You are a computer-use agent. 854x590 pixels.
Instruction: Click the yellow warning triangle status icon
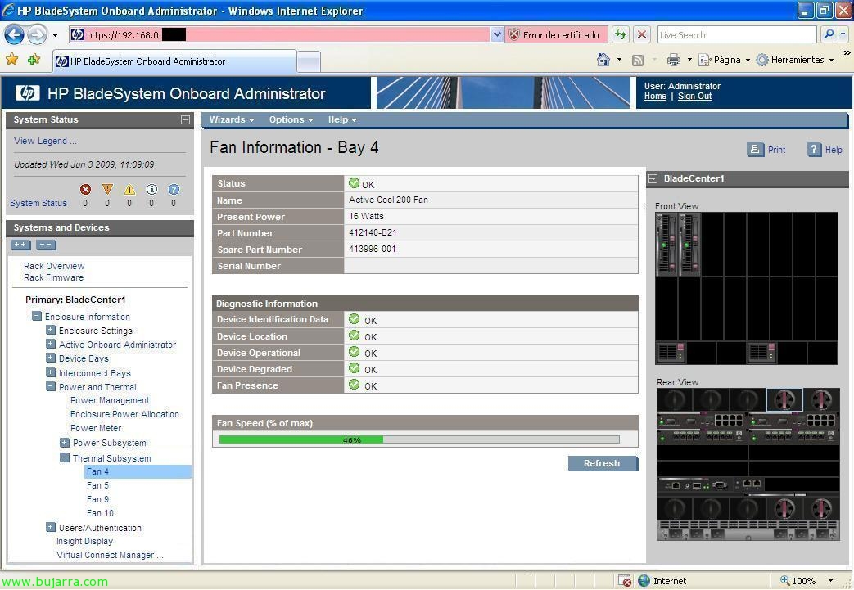point(107,189)
